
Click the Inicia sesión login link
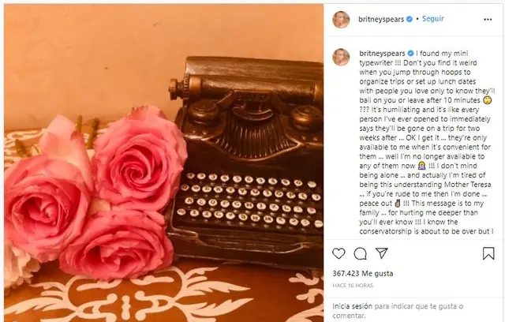[x=353, y=306]
